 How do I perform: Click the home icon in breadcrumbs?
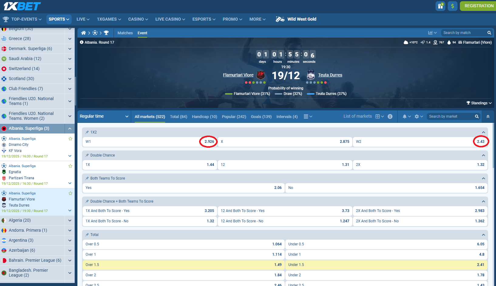click(x=83, y=33)
